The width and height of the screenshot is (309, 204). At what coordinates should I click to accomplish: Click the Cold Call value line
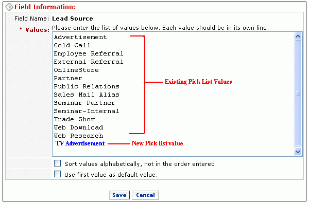(72, 45)
